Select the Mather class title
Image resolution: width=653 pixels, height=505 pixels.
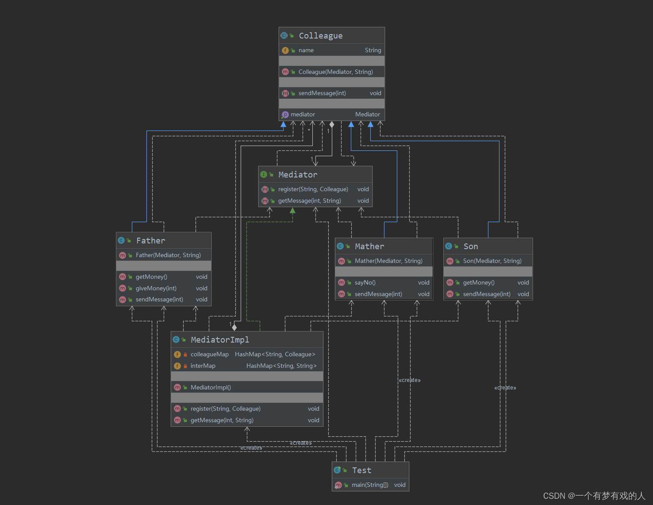point(369,246)
